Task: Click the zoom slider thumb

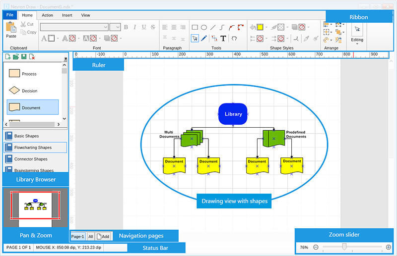Action: click(x=344, y=247)
